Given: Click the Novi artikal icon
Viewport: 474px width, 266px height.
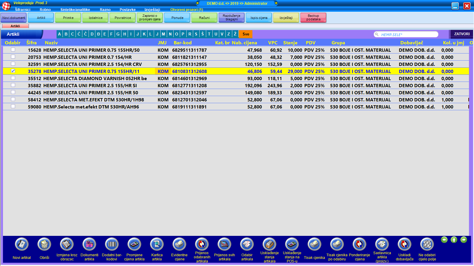Looking at the screenshot, I should click(22, 244).
